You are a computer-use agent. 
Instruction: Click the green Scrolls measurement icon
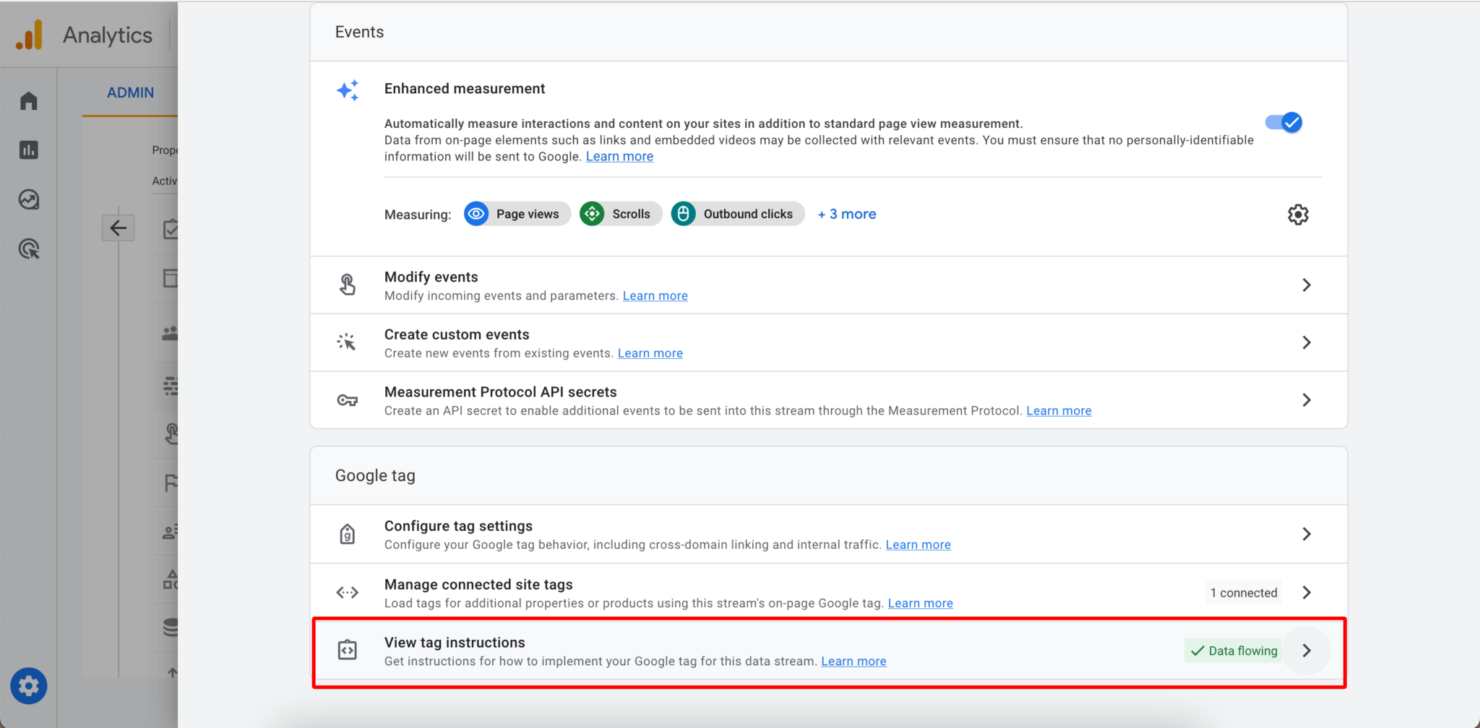591,213
